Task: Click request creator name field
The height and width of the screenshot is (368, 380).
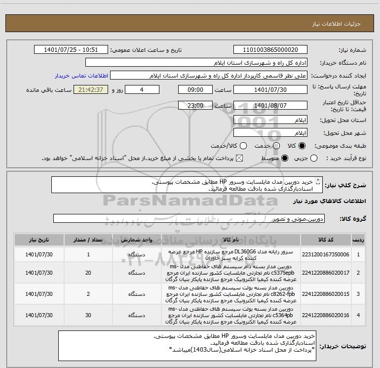Action: pos(208,76)
